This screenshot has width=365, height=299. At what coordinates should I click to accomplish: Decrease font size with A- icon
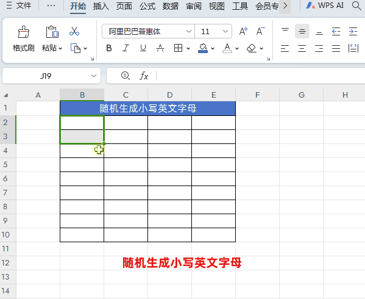[x=260, y=31]
